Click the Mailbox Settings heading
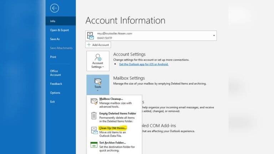 [x=129, y=78]
